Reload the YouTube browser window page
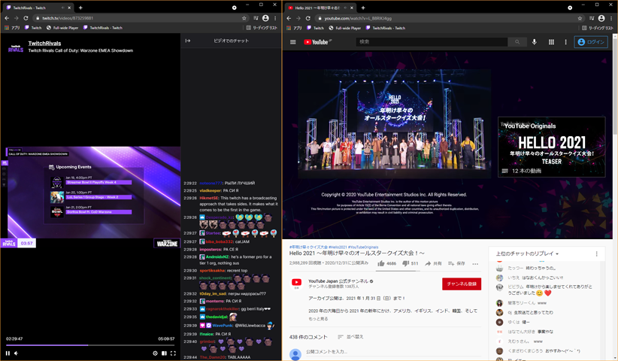The image size is (618, 361). click(x=307, y=18)
